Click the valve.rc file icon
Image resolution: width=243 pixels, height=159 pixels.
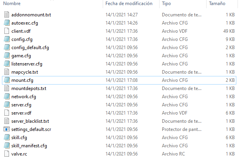point(7,154)
